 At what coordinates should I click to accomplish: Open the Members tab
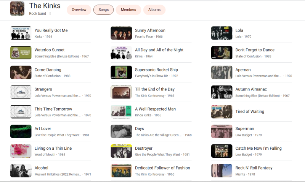pyautogui.click(x=128, y=9)
